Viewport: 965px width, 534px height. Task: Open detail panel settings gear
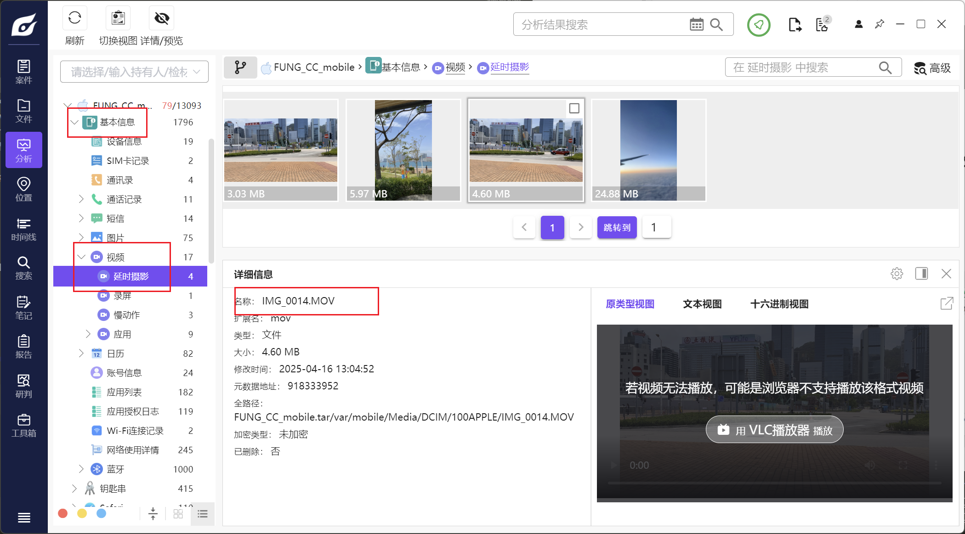(x=897, y=274)
